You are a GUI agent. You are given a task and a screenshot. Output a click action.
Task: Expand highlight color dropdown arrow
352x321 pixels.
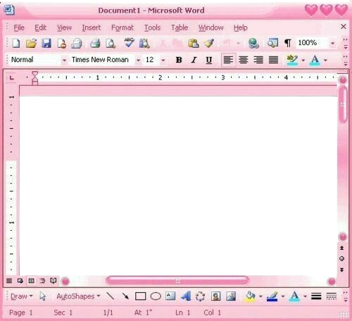[303, 61]
